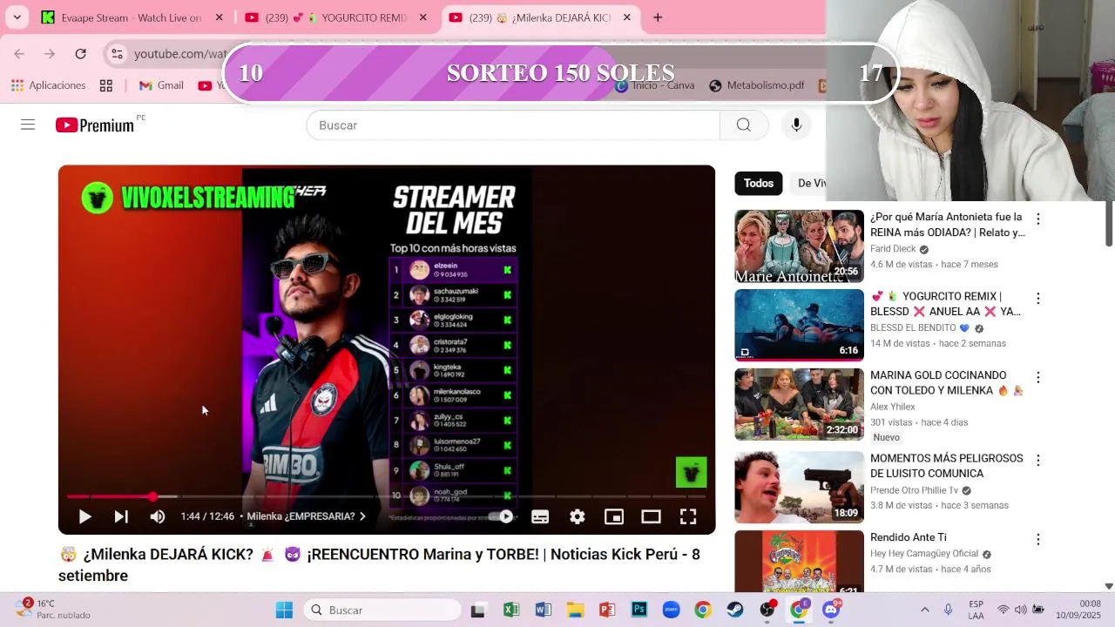Close the Evaape Stream tab
Screen dimensions: 1115x627
[220, 17]
